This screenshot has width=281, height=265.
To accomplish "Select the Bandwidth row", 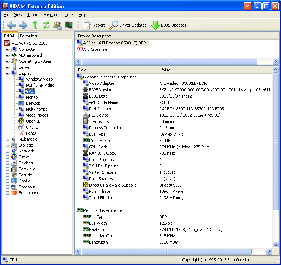I will click(130, 242).
